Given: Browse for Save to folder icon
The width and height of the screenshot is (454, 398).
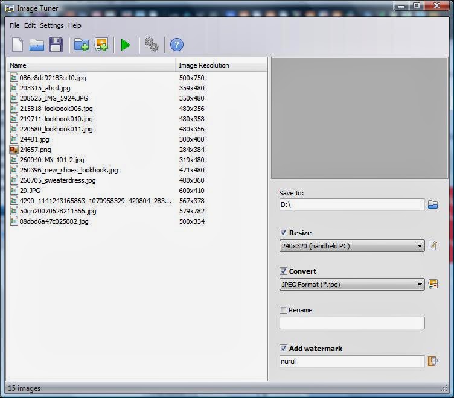Looking at the screenshot, I should point(433,205).
